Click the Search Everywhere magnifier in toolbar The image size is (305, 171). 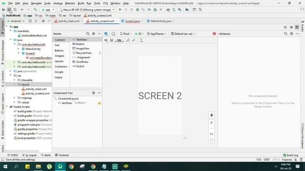(x=200, y=9)
